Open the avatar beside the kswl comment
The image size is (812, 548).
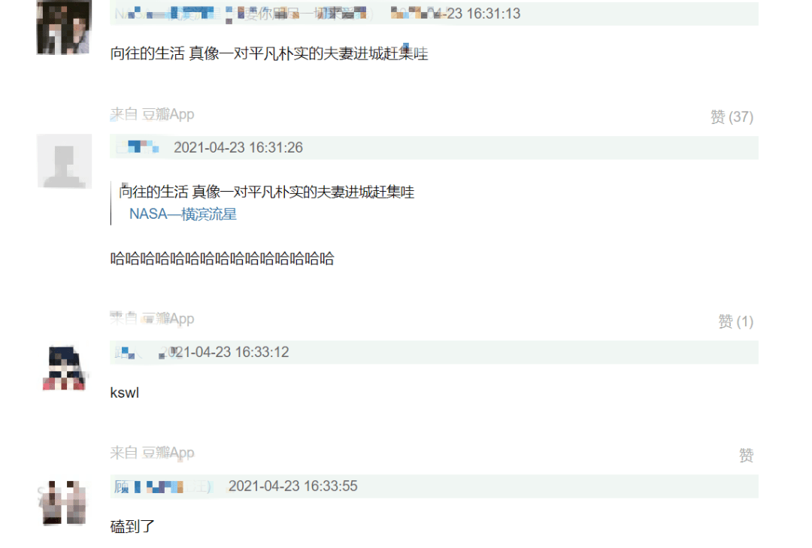coord(64,368)
